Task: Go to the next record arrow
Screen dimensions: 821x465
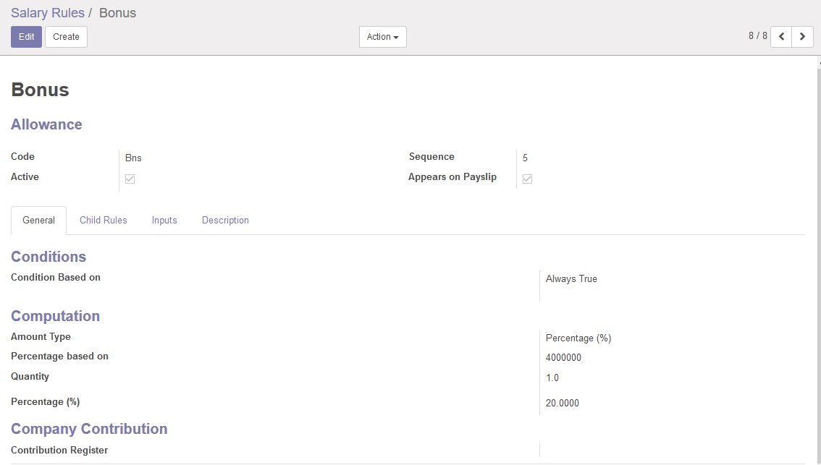Action: point(802,37)
